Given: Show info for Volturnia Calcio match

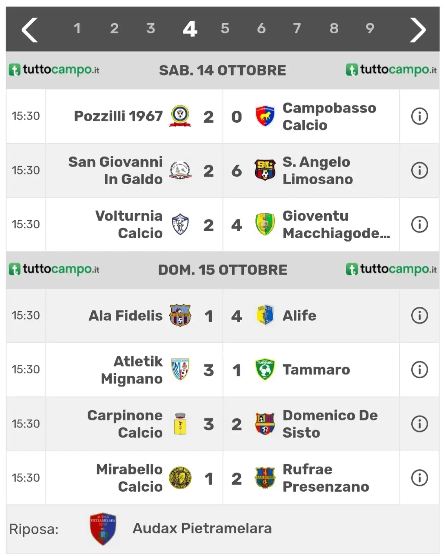Looking at the screenshot, I should click(x=419, y=224).
